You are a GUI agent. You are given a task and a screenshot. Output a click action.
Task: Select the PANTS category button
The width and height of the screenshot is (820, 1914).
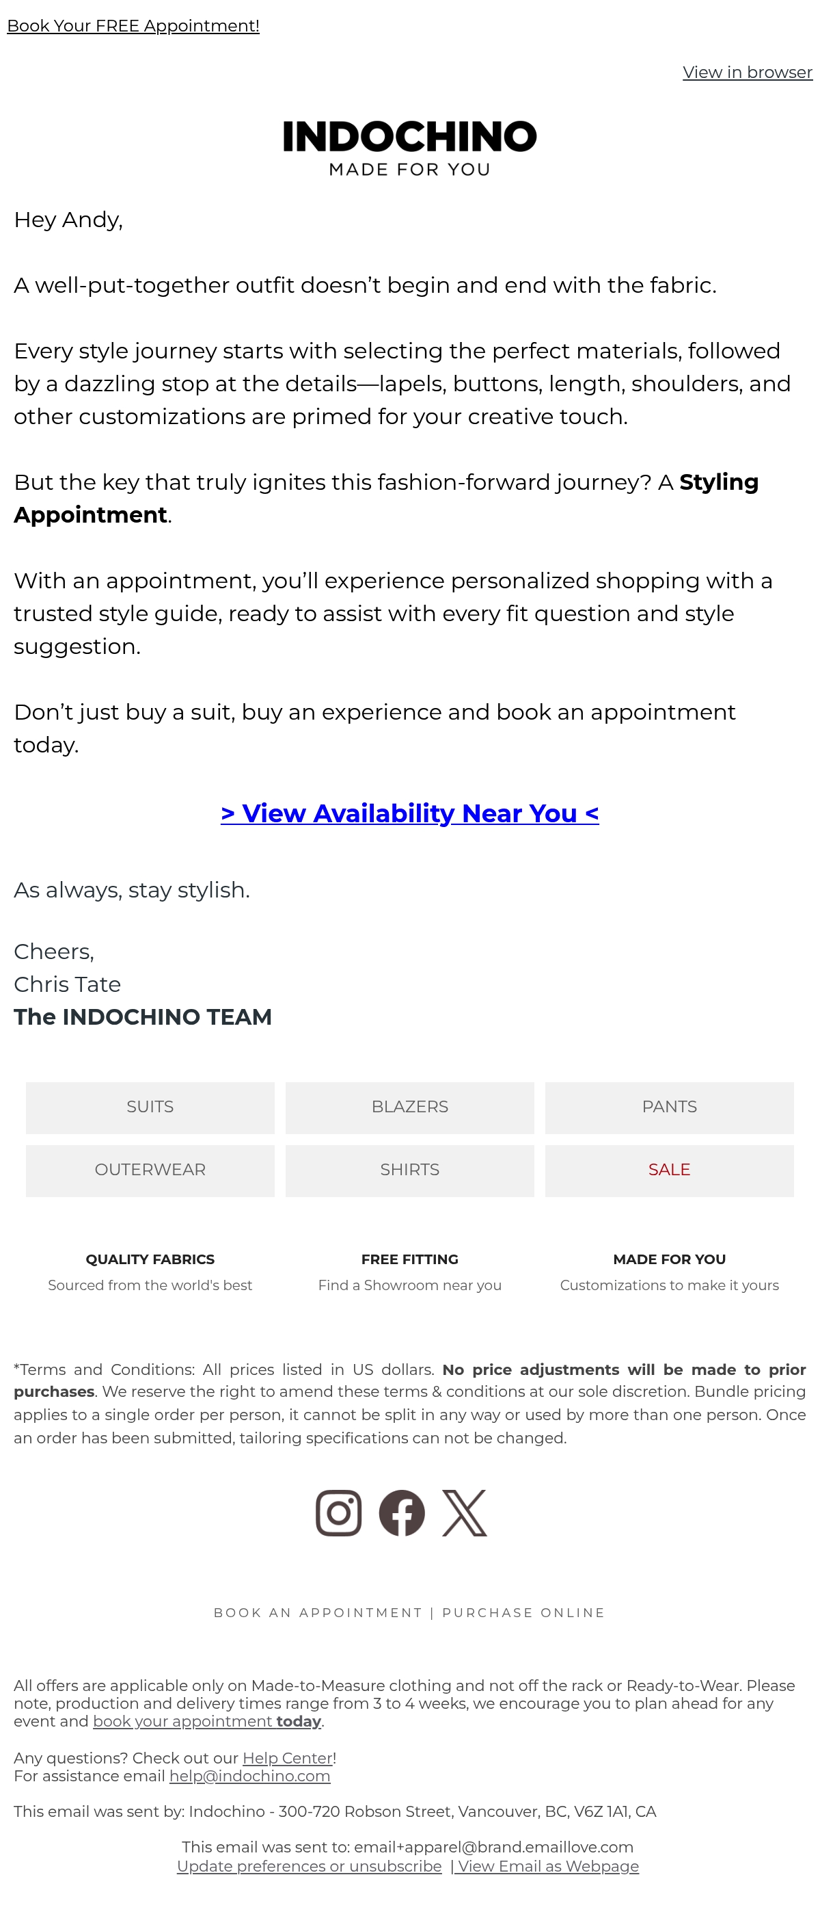[670, 1107]
